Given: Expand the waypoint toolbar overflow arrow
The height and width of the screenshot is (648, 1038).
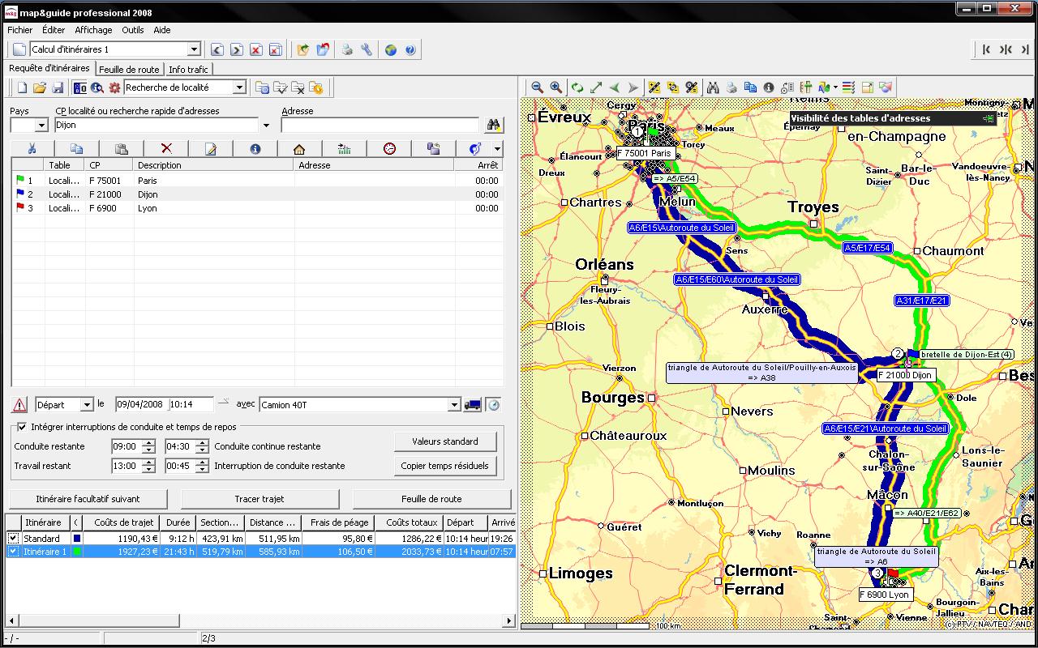Looking at the screenshot, I should [x=498, y=149].
